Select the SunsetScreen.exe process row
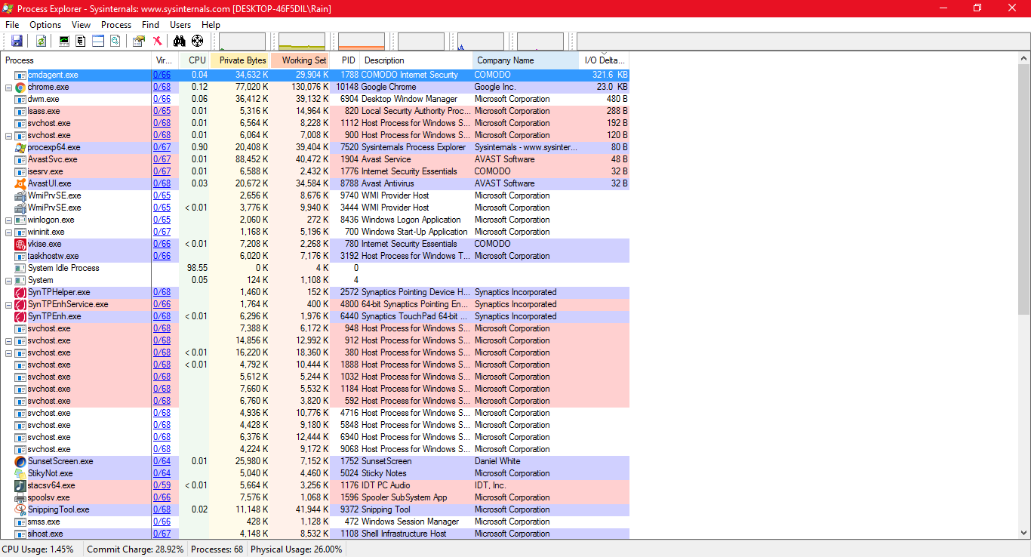 click(x=60, y=461)
